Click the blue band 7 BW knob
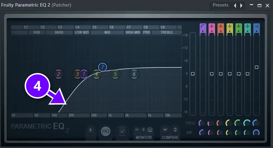The height and width of the screenshot is (148, 273). 256,133
